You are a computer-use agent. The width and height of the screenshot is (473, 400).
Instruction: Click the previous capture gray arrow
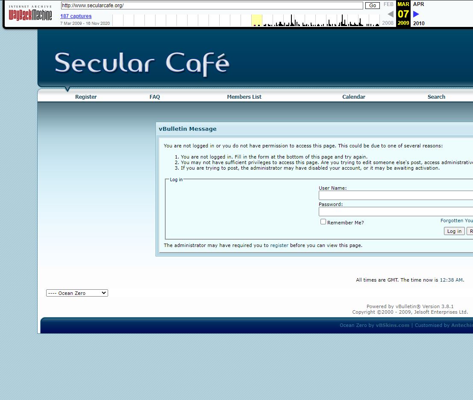tap(390, 14)
